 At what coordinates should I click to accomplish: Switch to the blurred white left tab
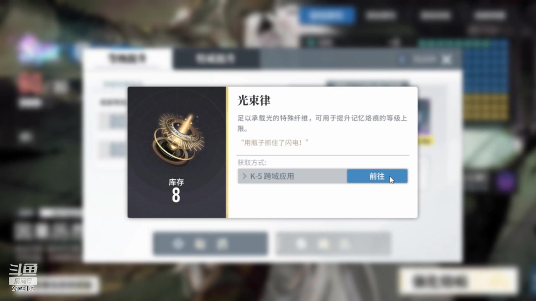pyautogui.click(x=127, y=59)
